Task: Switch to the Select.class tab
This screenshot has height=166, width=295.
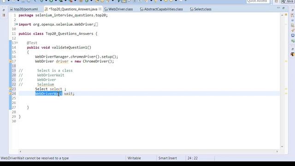Action: pos(201,9)
